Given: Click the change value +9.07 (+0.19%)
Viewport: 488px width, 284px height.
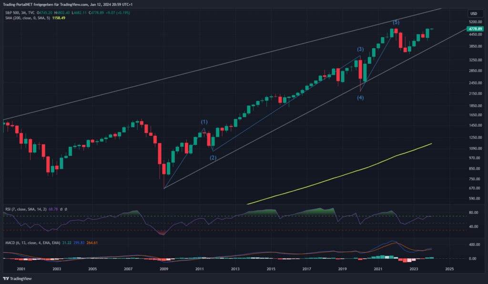Looking at the screenshot, I should coord(118,13).
